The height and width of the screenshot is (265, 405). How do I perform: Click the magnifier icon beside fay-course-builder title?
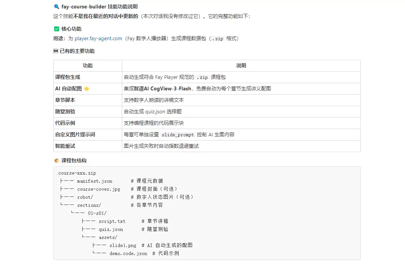click(x=56, y=7)
